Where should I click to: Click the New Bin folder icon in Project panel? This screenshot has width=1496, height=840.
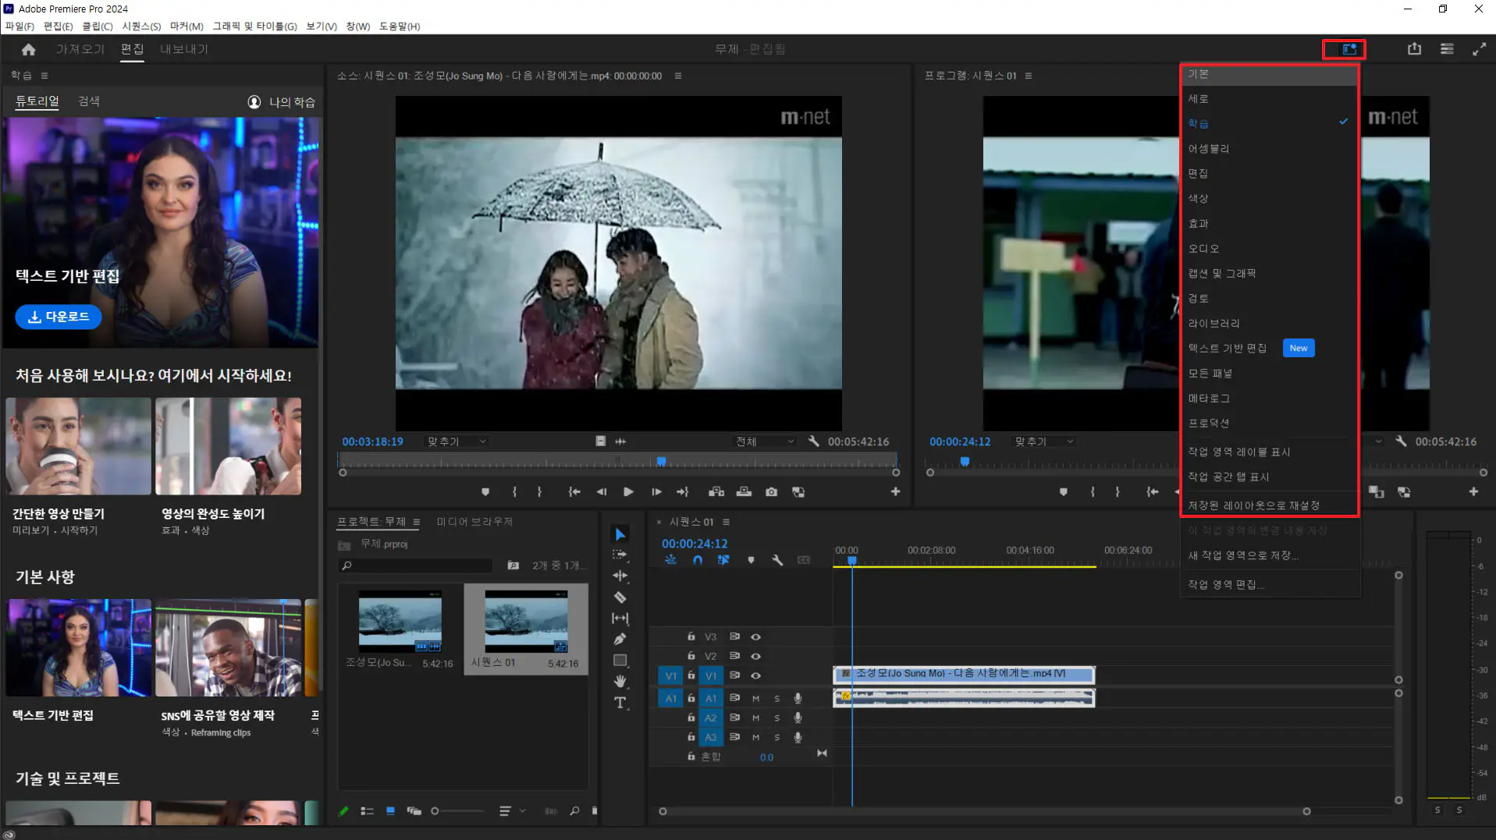[x=513, y=565]
